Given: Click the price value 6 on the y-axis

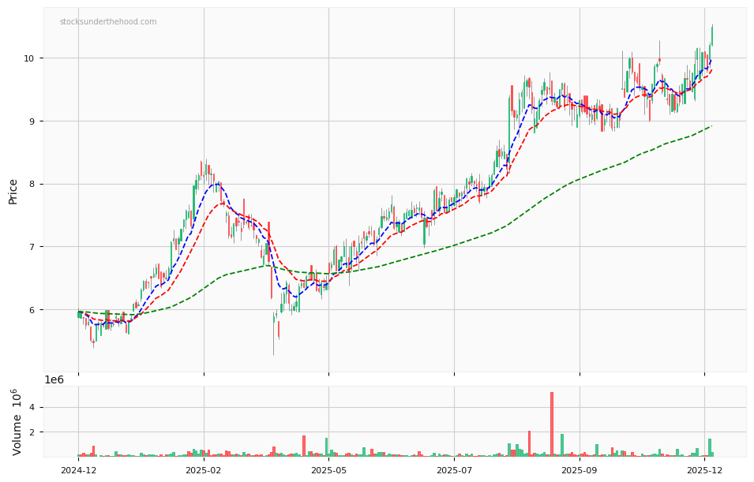Looking at the screenshot, I should click(32, 311).
